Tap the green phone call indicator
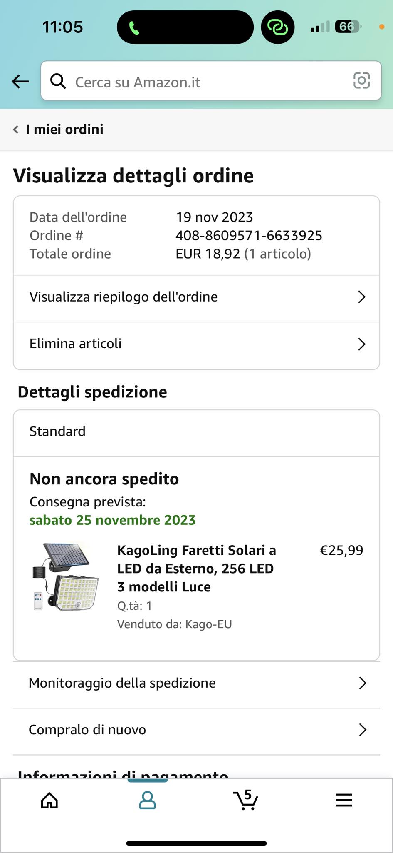The height and width of the screenshot is (853, 393). pos(134,28)
